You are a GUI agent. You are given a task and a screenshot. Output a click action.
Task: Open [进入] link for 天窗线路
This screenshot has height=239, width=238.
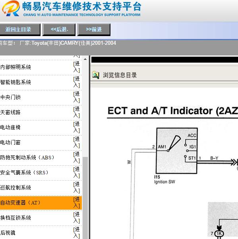(77, 112)
